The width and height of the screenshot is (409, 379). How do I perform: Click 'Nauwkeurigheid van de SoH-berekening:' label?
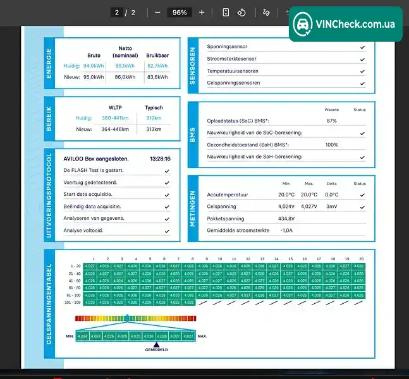(x=255, y=157)
